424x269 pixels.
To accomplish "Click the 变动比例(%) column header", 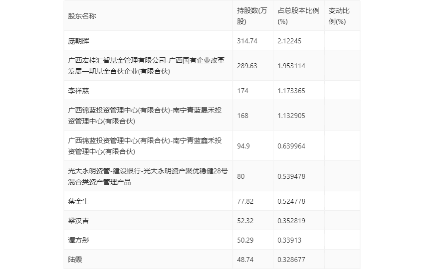I will tap(339, 16).
